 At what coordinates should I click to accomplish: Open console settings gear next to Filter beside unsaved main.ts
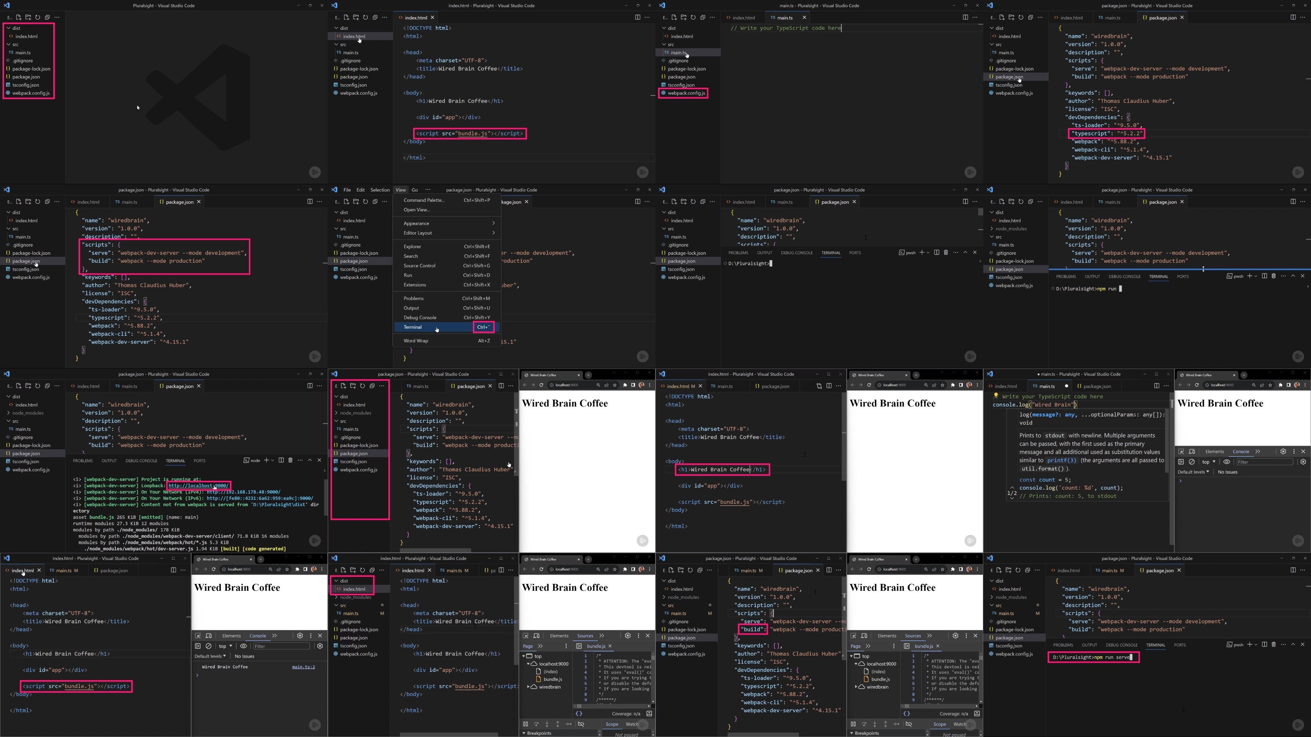(1303, 462)
